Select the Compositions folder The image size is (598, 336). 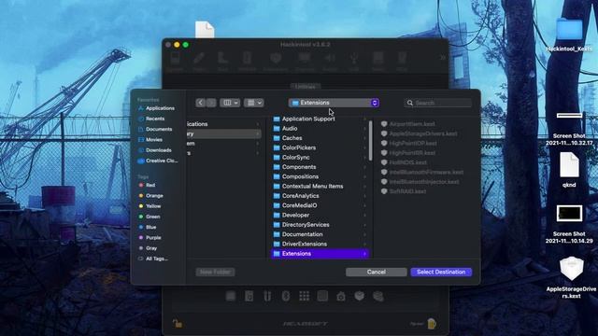[320, 176]
